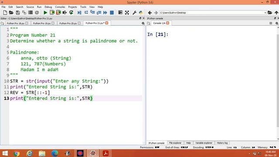279x157 pixels.
Task: Switch to Python Pro 20.py tab
Action: (x=68, y=23)
